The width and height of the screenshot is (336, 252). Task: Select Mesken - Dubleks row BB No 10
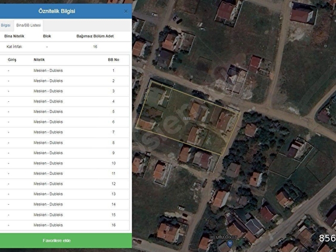click(x=65, y=163)
